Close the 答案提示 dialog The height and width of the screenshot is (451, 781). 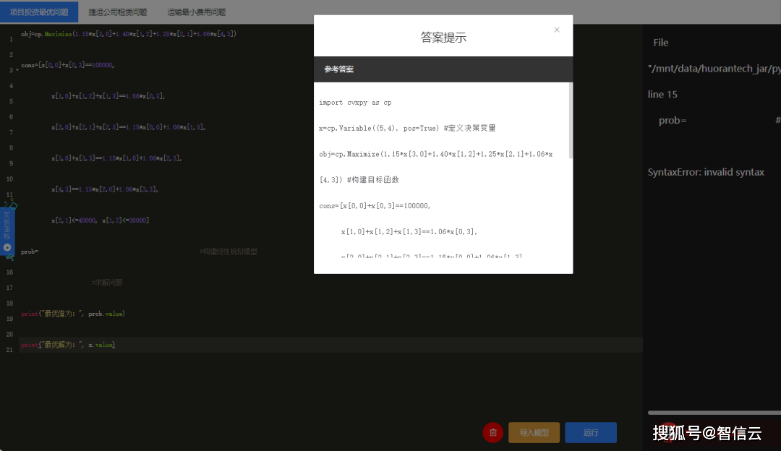[557, 30]
